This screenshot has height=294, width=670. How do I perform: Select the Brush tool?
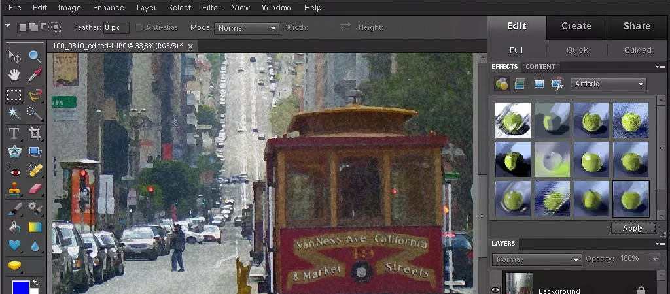pos(14,208)
